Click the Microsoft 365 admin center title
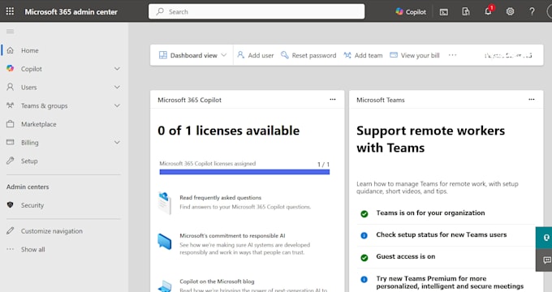This screenshot has width=552, height=292. click(x=71, y=11)
